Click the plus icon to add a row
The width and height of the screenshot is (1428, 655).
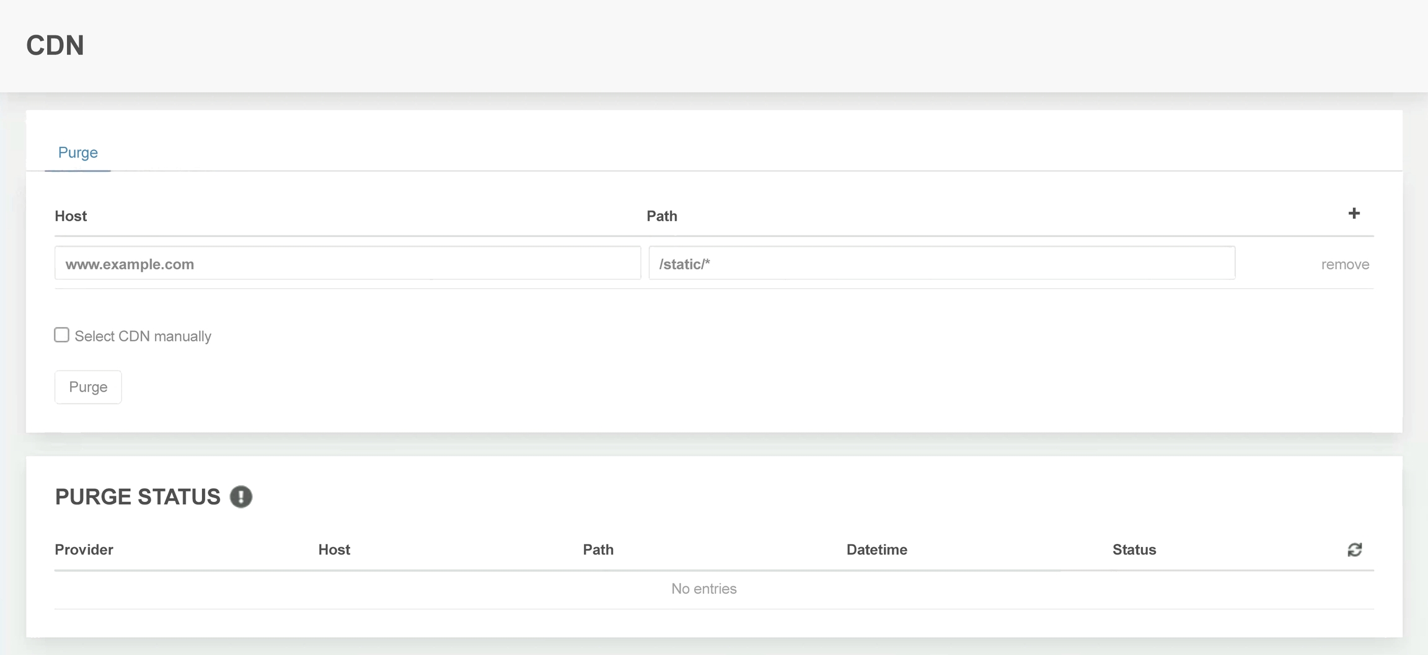pos(1354,214)
